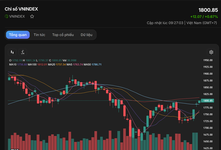Click the 1800.85 current price axis label
The image size is (221, 150).
click(x=208, y=101)
